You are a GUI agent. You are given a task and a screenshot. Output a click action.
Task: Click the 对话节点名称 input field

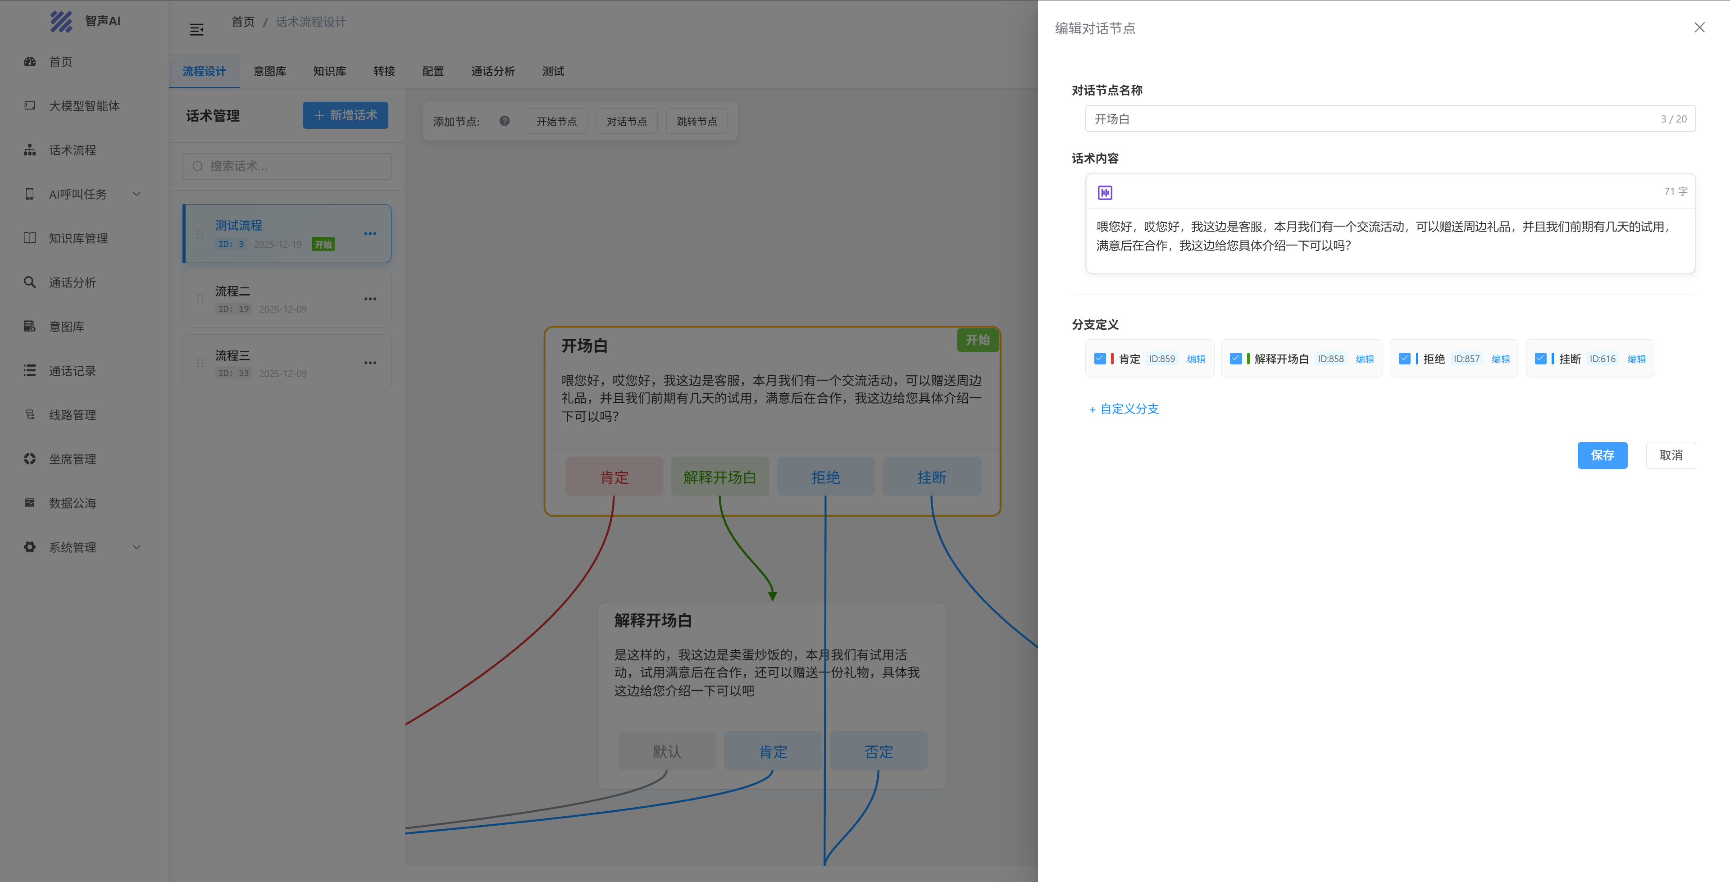tap(1370, 119)
